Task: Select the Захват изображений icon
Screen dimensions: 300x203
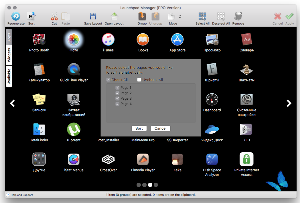Action: 74,99
